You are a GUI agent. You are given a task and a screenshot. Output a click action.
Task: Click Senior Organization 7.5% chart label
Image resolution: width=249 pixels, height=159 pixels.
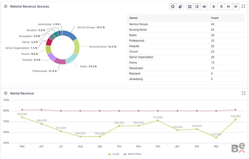[x=21, y=48]
